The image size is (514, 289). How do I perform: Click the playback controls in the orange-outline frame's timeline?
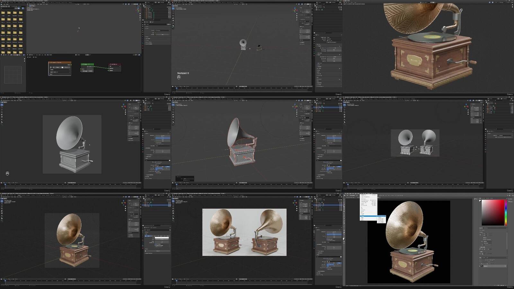click(x=243, y=183)
